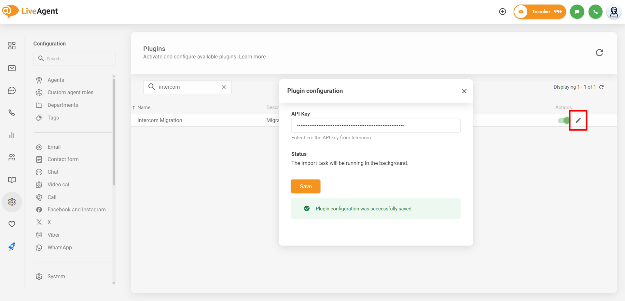Open the Customers people icon in sidebar
625x301 pixels.
pyautogui.click(x=12, y=157)
